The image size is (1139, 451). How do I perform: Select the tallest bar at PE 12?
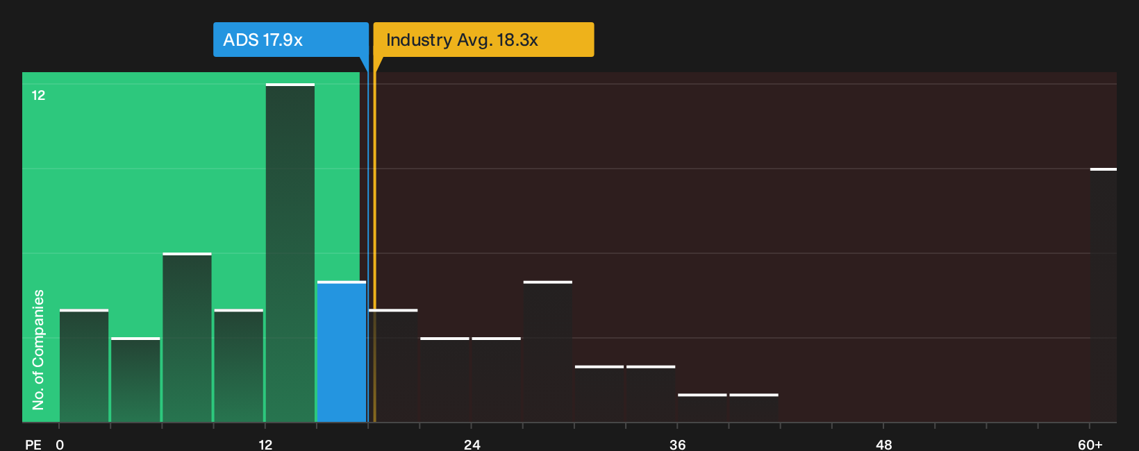(x=290, y=253)
